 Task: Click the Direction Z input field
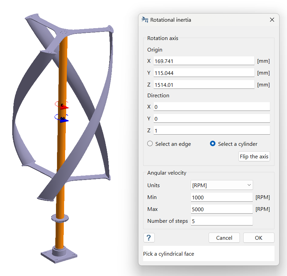211,131
